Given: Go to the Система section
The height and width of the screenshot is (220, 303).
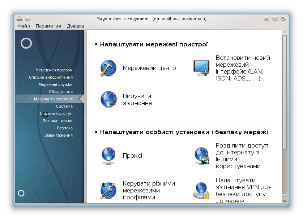Looking at the screenshot, I should click(x=64, y=106).
